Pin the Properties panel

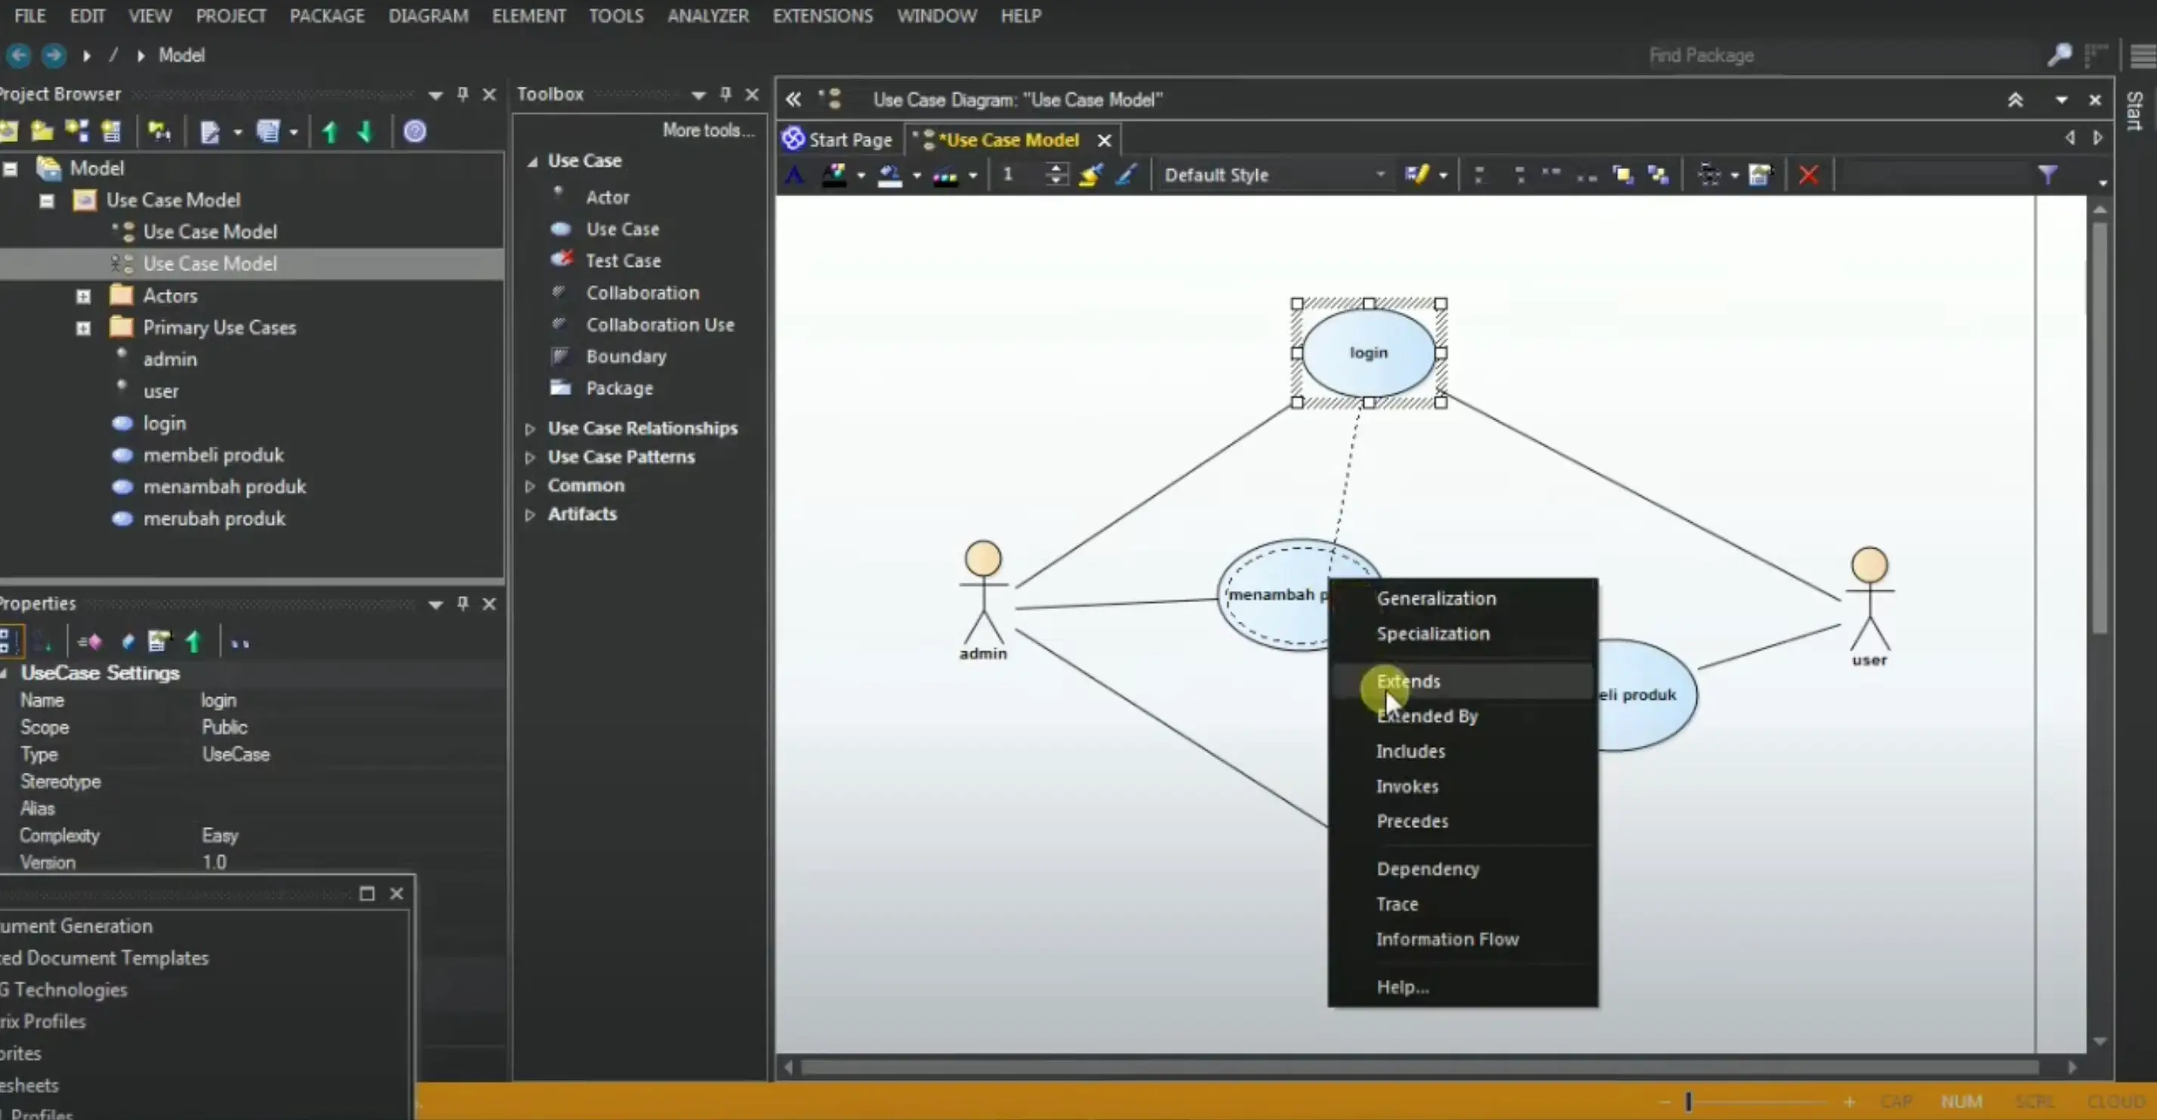(461, 604)
